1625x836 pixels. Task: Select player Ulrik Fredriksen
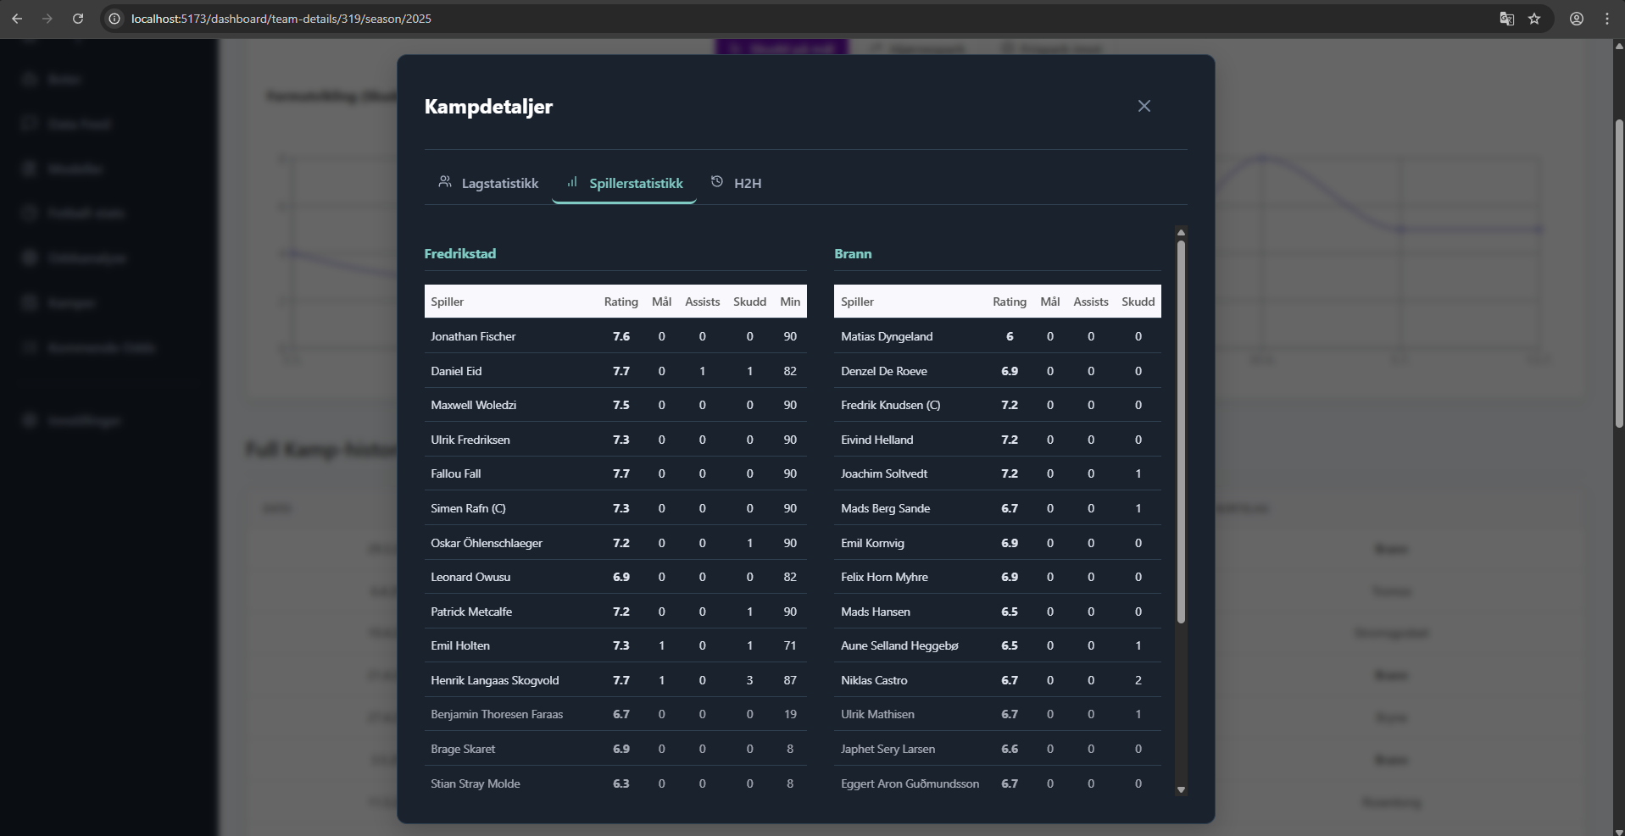(x=470, y=440)
